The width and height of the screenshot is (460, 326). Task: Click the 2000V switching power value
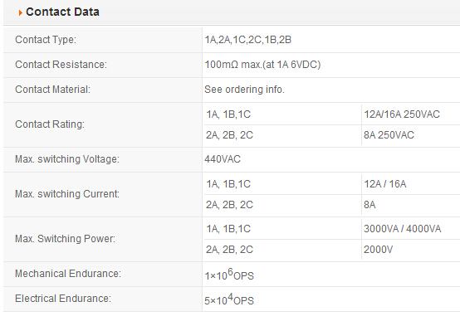378,250
